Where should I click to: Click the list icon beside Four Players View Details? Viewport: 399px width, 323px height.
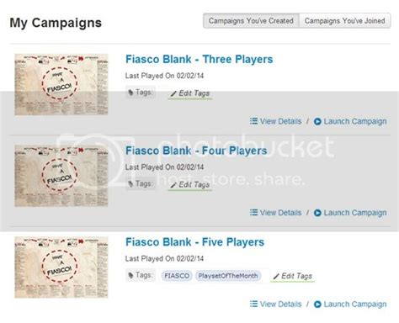pos(253,213)
